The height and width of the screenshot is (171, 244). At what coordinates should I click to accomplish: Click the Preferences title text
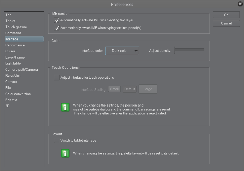122,4
